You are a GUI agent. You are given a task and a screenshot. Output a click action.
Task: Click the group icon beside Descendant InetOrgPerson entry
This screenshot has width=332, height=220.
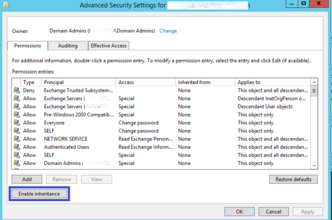click(x=16, y=98)
